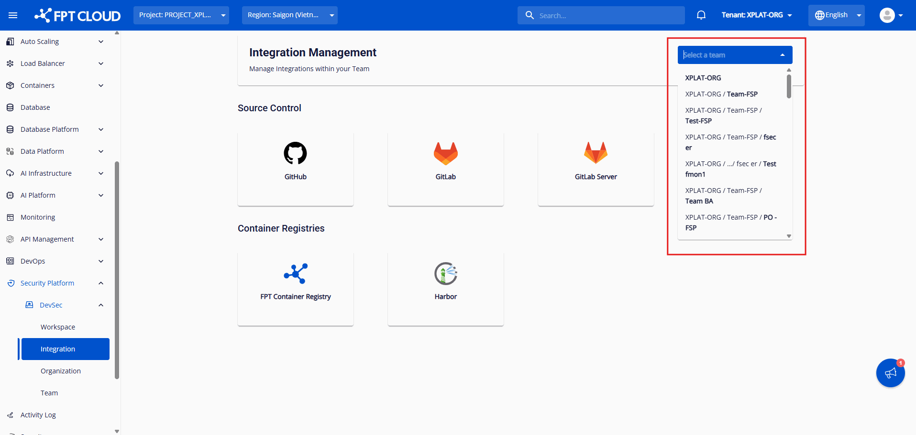Click the team list scroll-down arrow
The image size is (916, 435).
click(789, 236)
